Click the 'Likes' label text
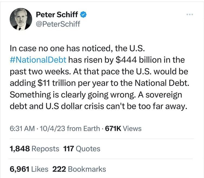204x178 pixels. tap(40, 169)
